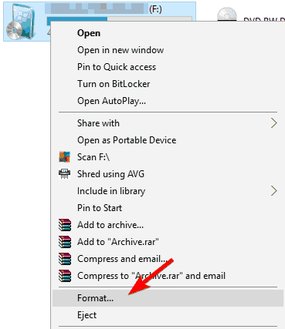Image resolution: width=285 pixels, height=329 pixels.
Task: Click the DVD RW drive icon
Action: coord(227,14)
